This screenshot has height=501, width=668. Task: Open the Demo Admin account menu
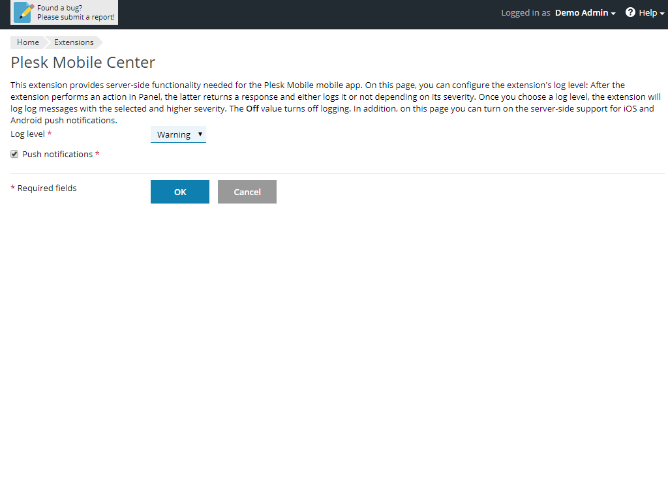(x=581, y=13)
